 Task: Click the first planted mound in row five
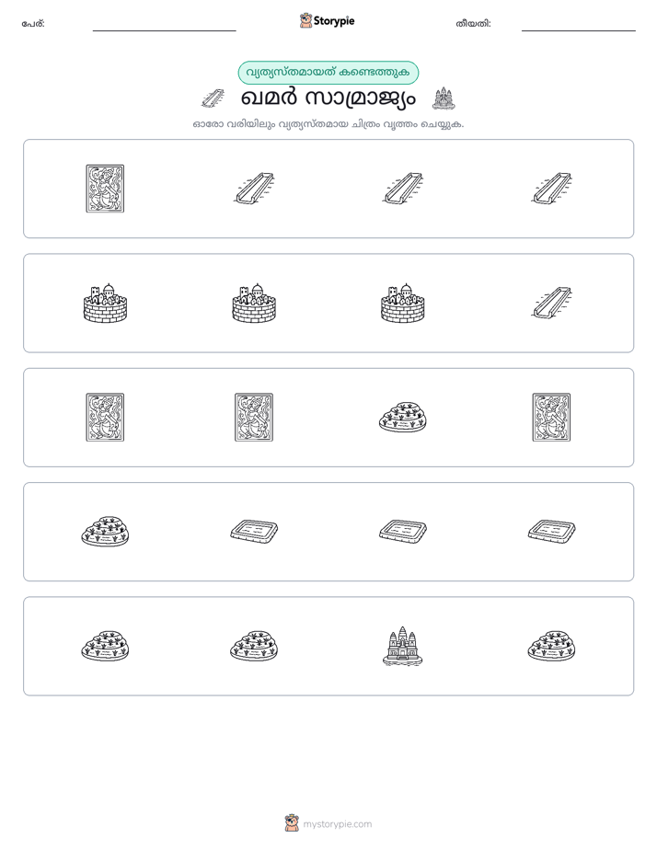(105, 646)
